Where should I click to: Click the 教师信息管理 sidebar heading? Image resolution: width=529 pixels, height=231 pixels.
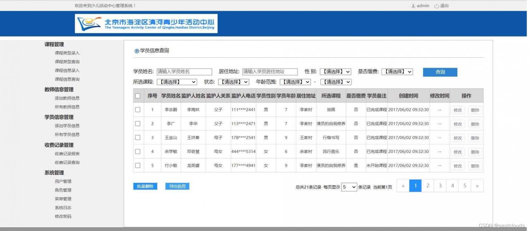tap(59, 90)
